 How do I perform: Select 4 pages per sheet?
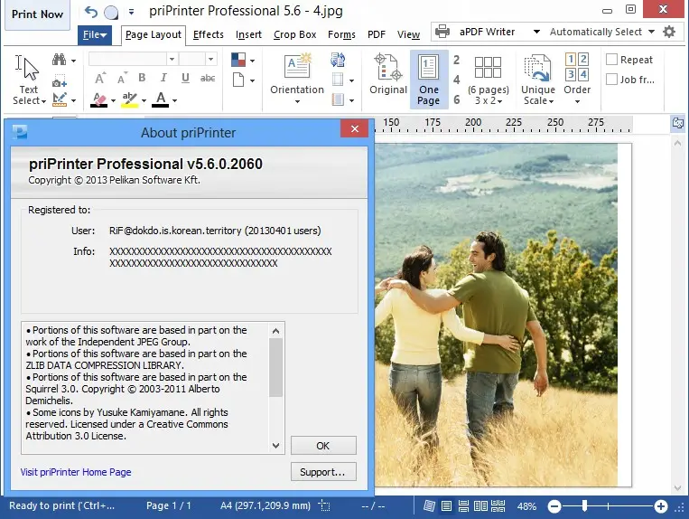[x=457, y=80]
